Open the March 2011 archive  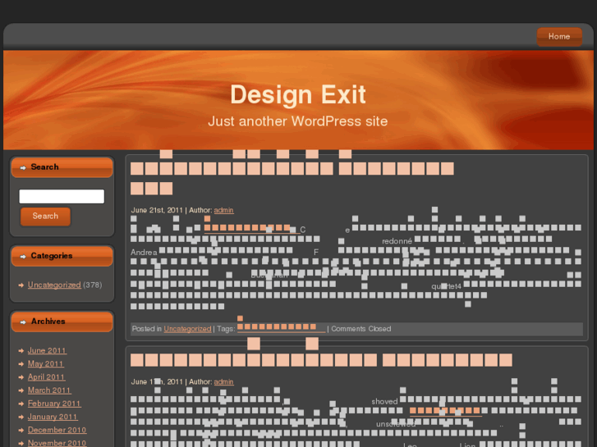(x=49, y=390)
